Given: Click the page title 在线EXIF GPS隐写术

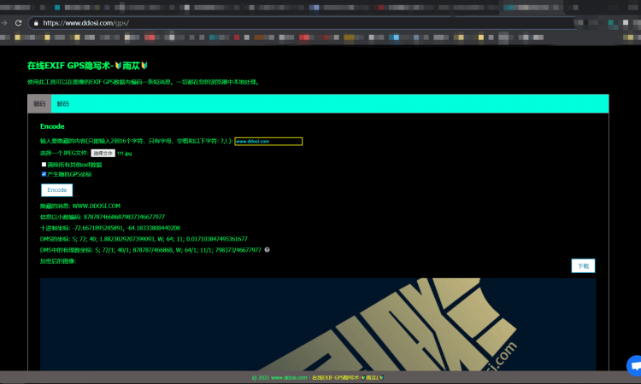Looking at the screenshot, I should tap(87, 66).
